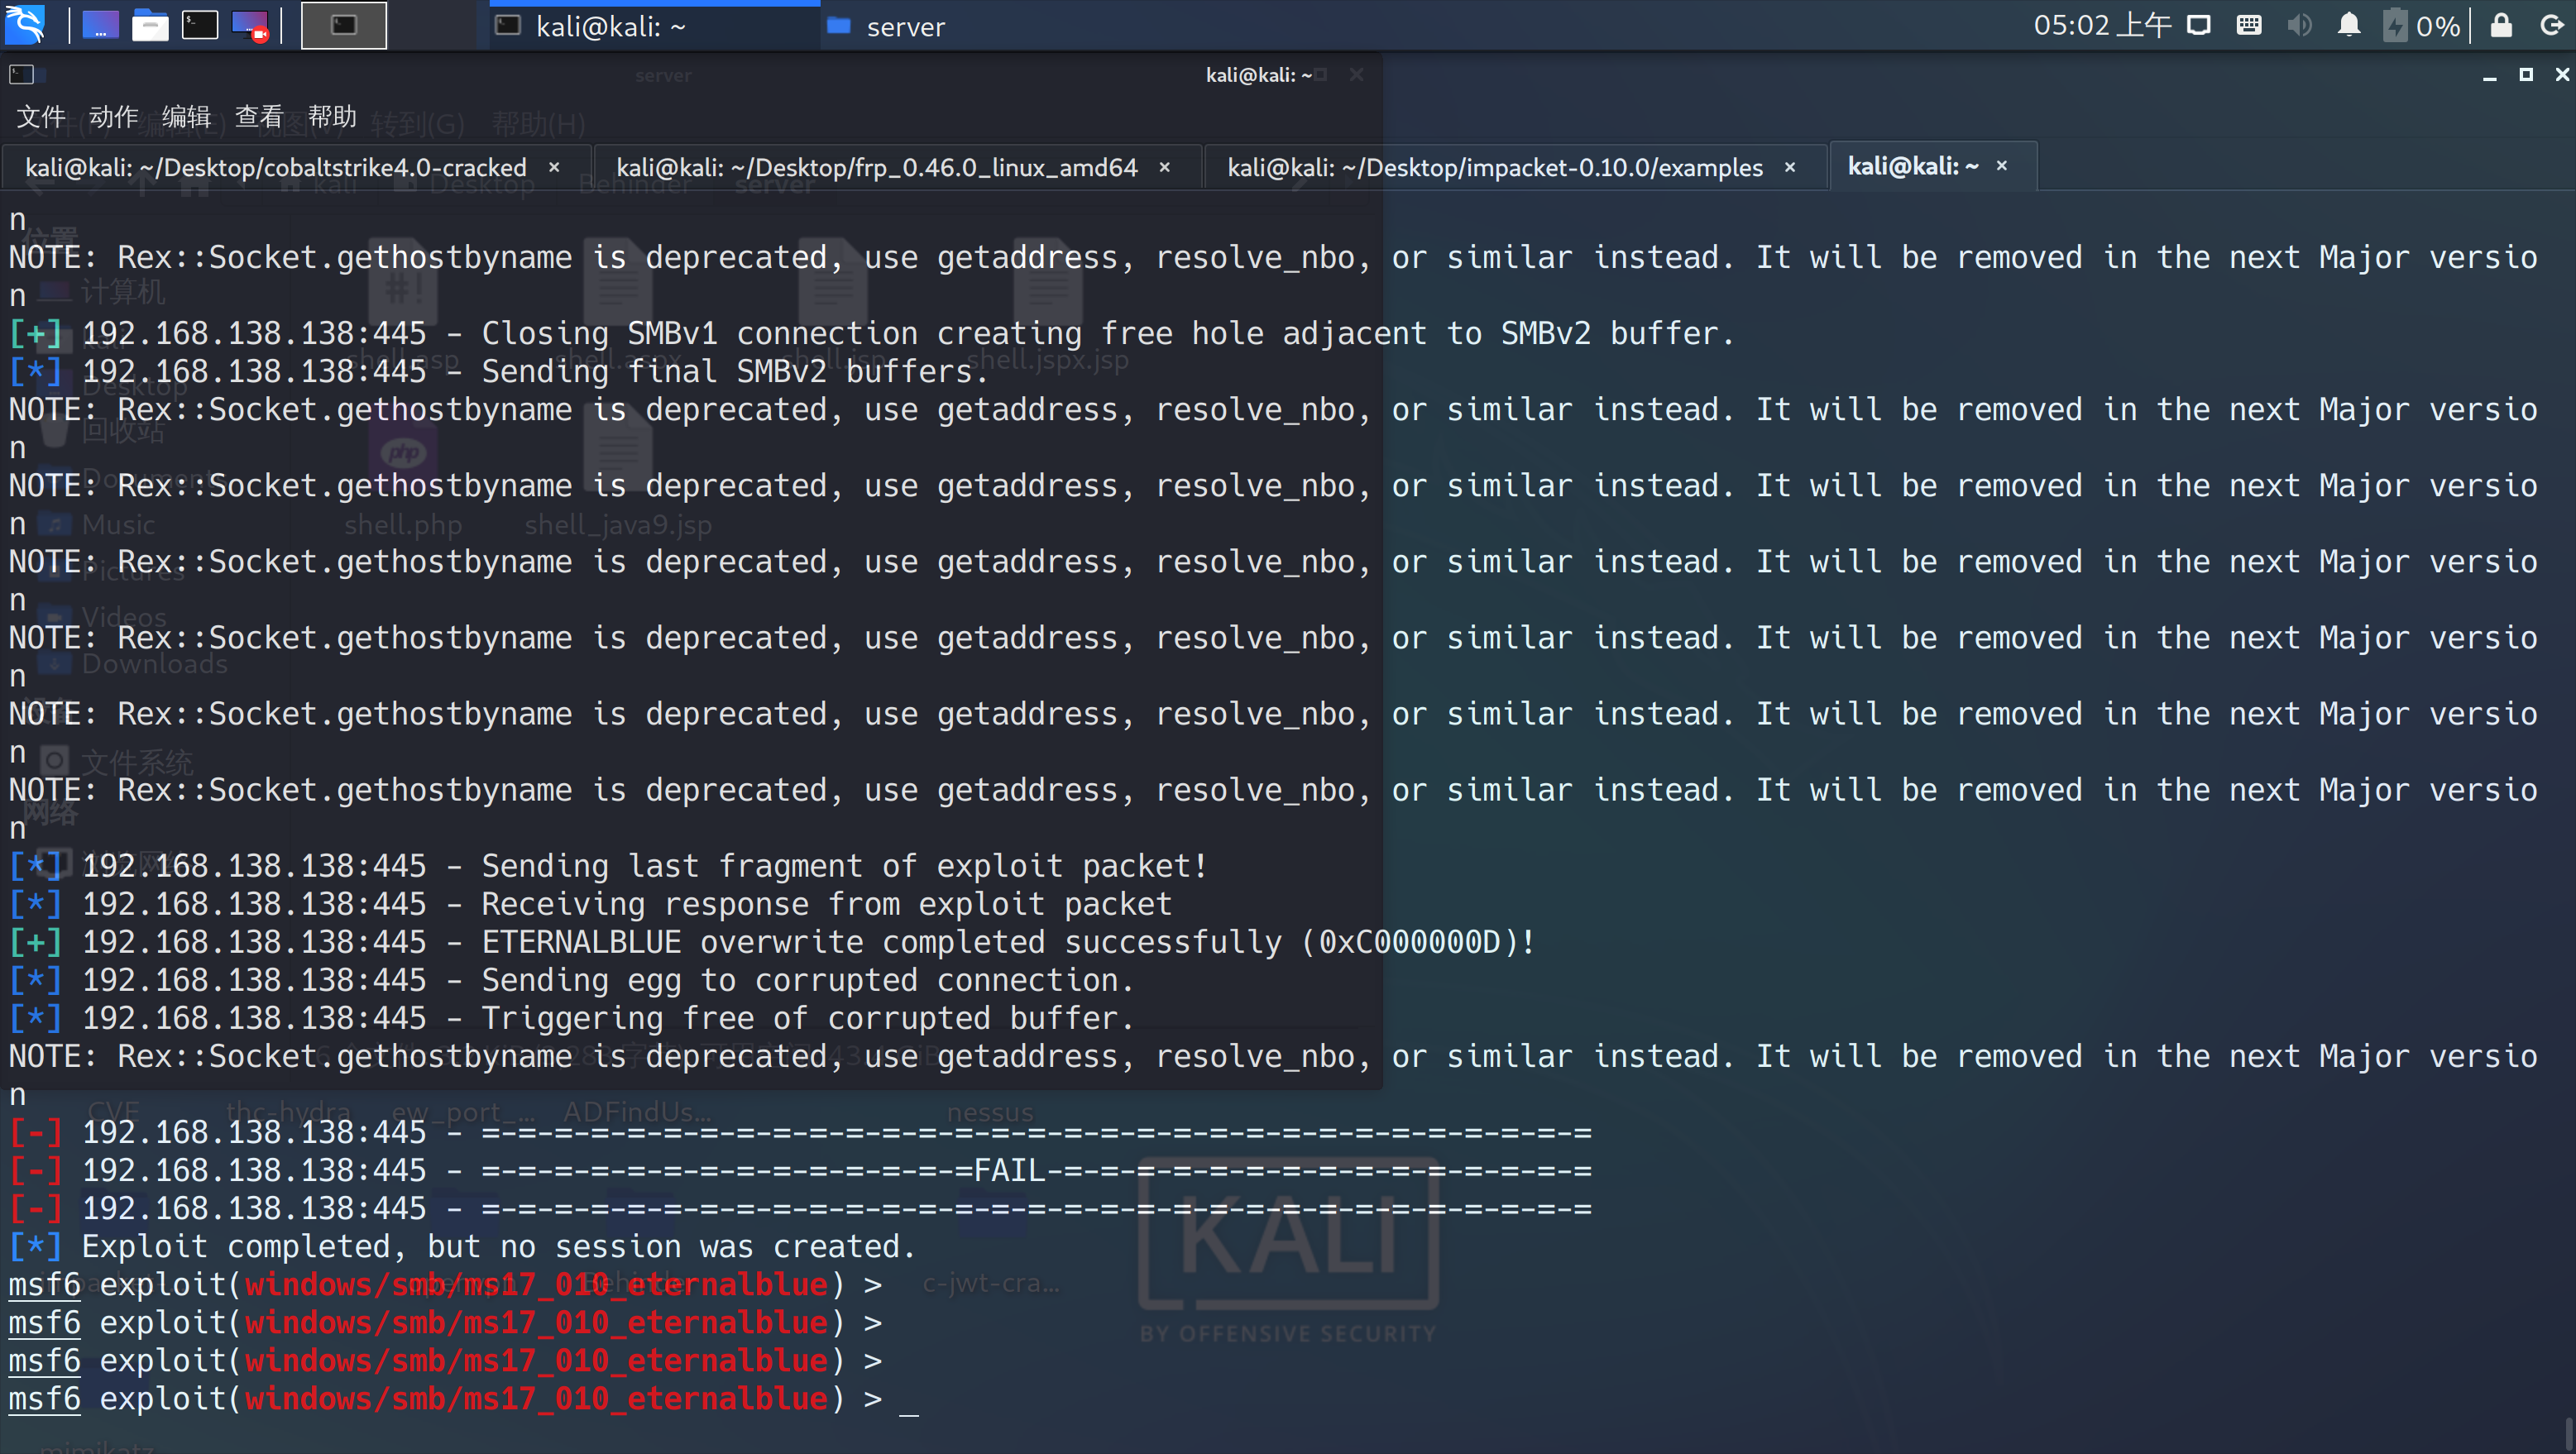Open the network connection tray icon
Viewport: 2576px width, 1454px height.
2198,25
